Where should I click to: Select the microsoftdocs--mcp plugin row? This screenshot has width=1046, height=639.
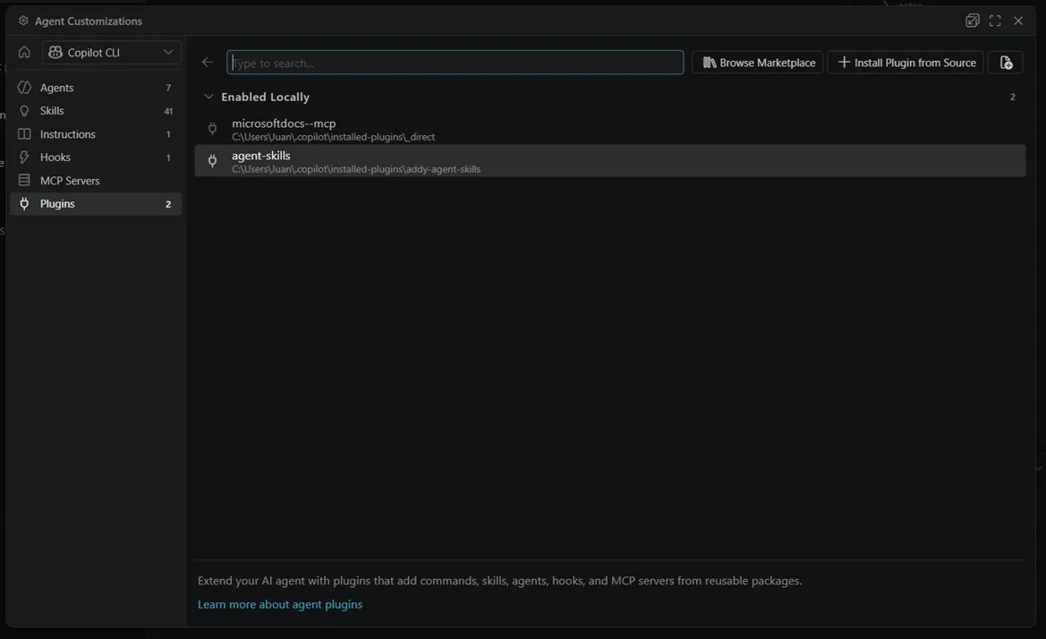(x=609, y=130)
